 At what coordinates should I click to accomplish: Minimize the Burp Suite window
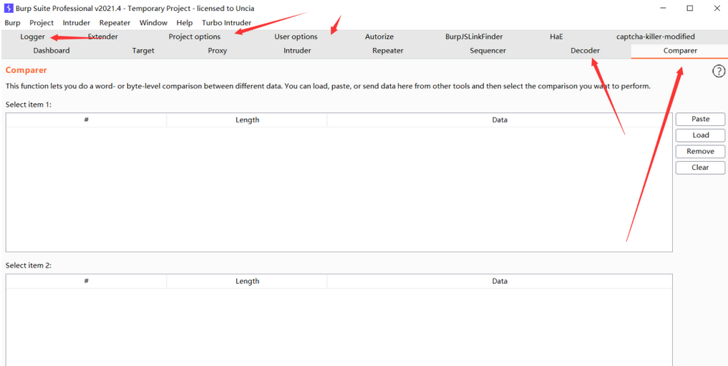[664, 8]
